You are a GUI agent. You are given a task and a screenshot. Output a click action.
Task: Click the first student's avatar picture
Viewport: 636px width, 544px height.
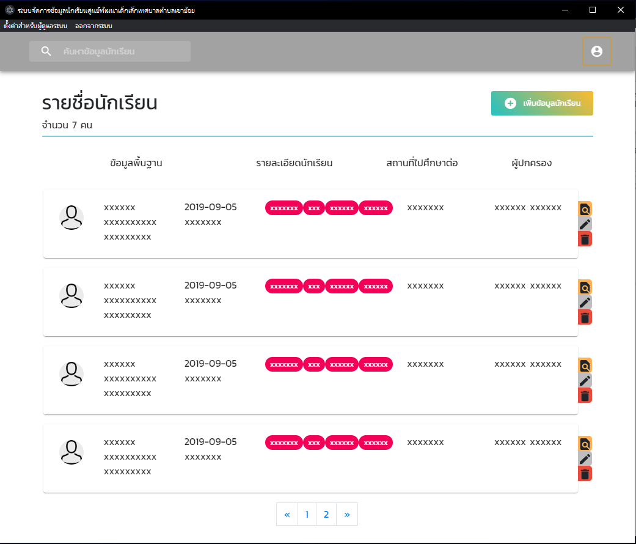(71, 218)
